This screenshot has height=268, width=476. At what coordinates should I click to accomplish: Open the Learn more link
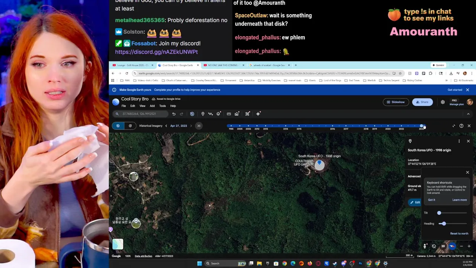459,200
